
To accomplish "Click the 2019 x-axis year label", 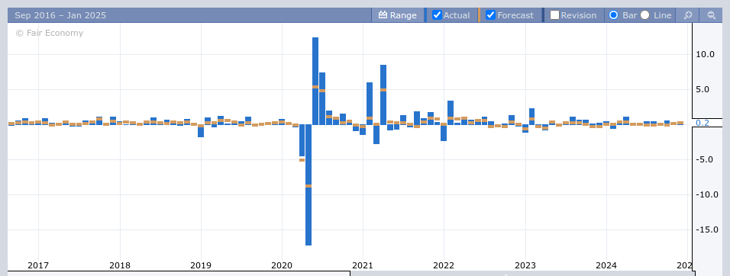I will coord(201,265).
